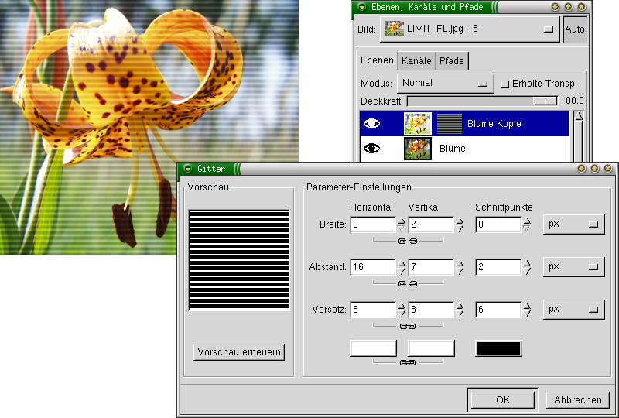This screenshot has width=619, height=418.
Task: Click the Schnittpunkte Versatz field showing 6
Action: pos(498,310)
